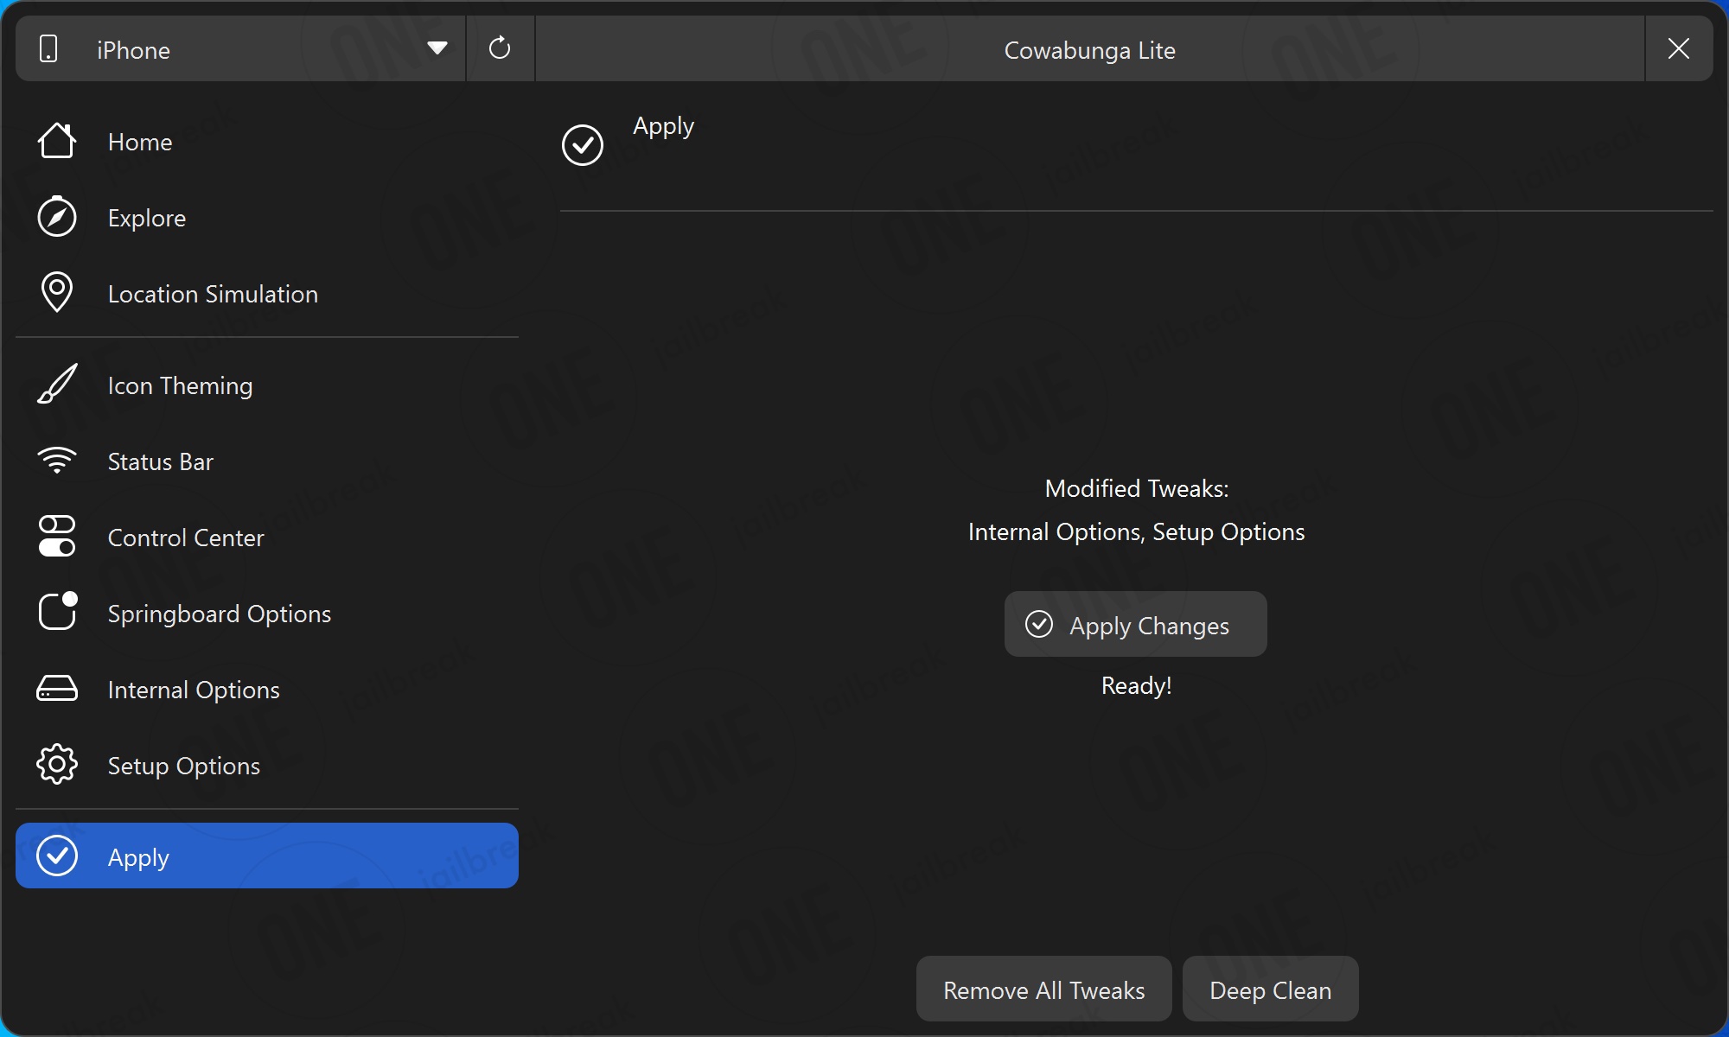Click the 'Apply' page heading text
Screen dimensions: 1729x1037
coord(664,126)
